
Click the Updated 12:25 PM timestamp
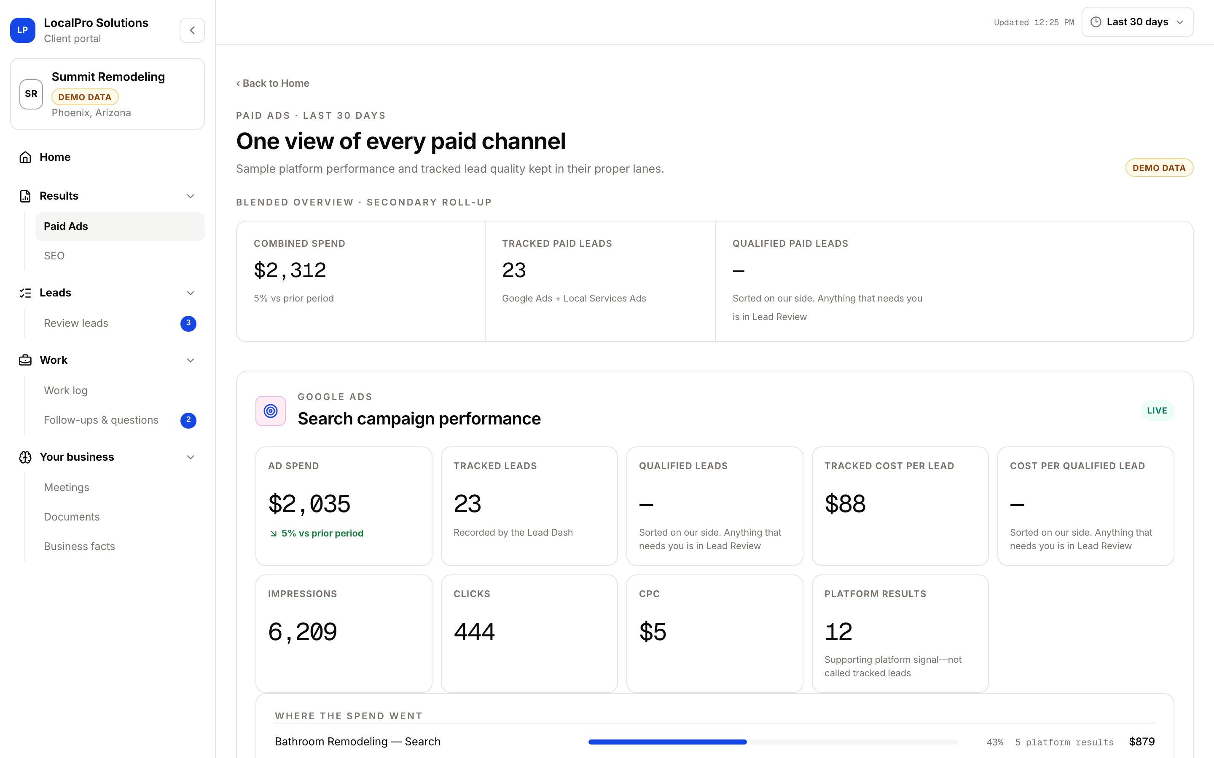tap(1034, 23)
